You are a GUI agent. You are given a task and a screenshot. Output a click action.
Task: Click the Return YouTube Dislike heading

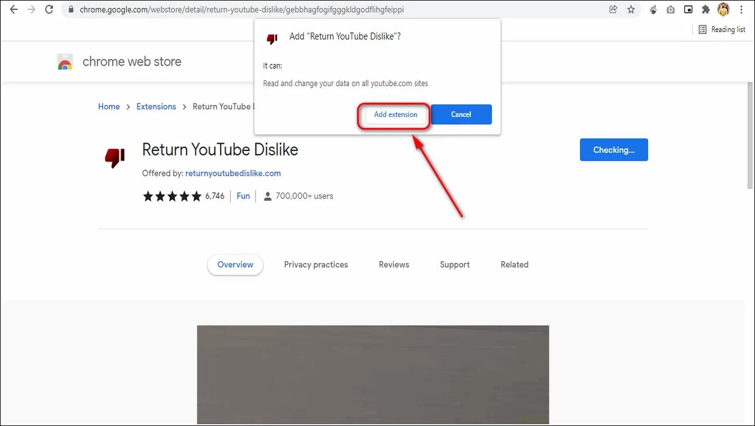click(x=220, y=150)
